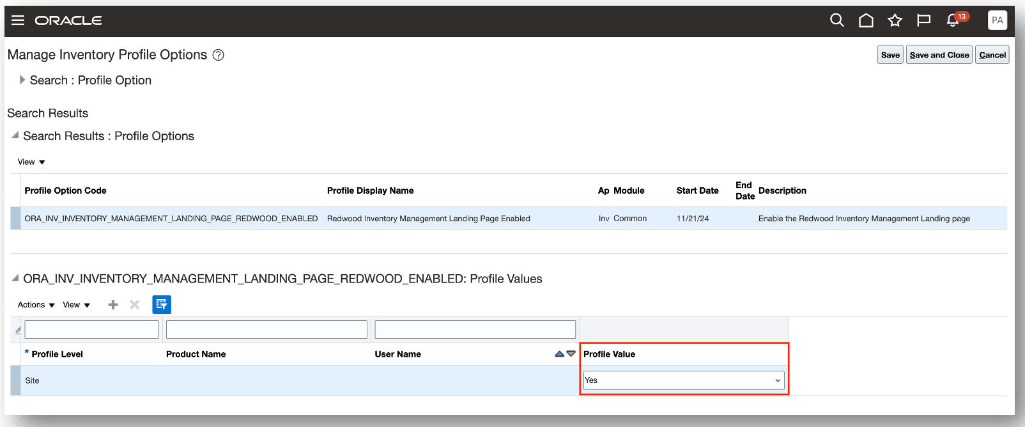
Task: Click the 'Common' module cell
Action: pyautogui.click(x=630, y=219)
